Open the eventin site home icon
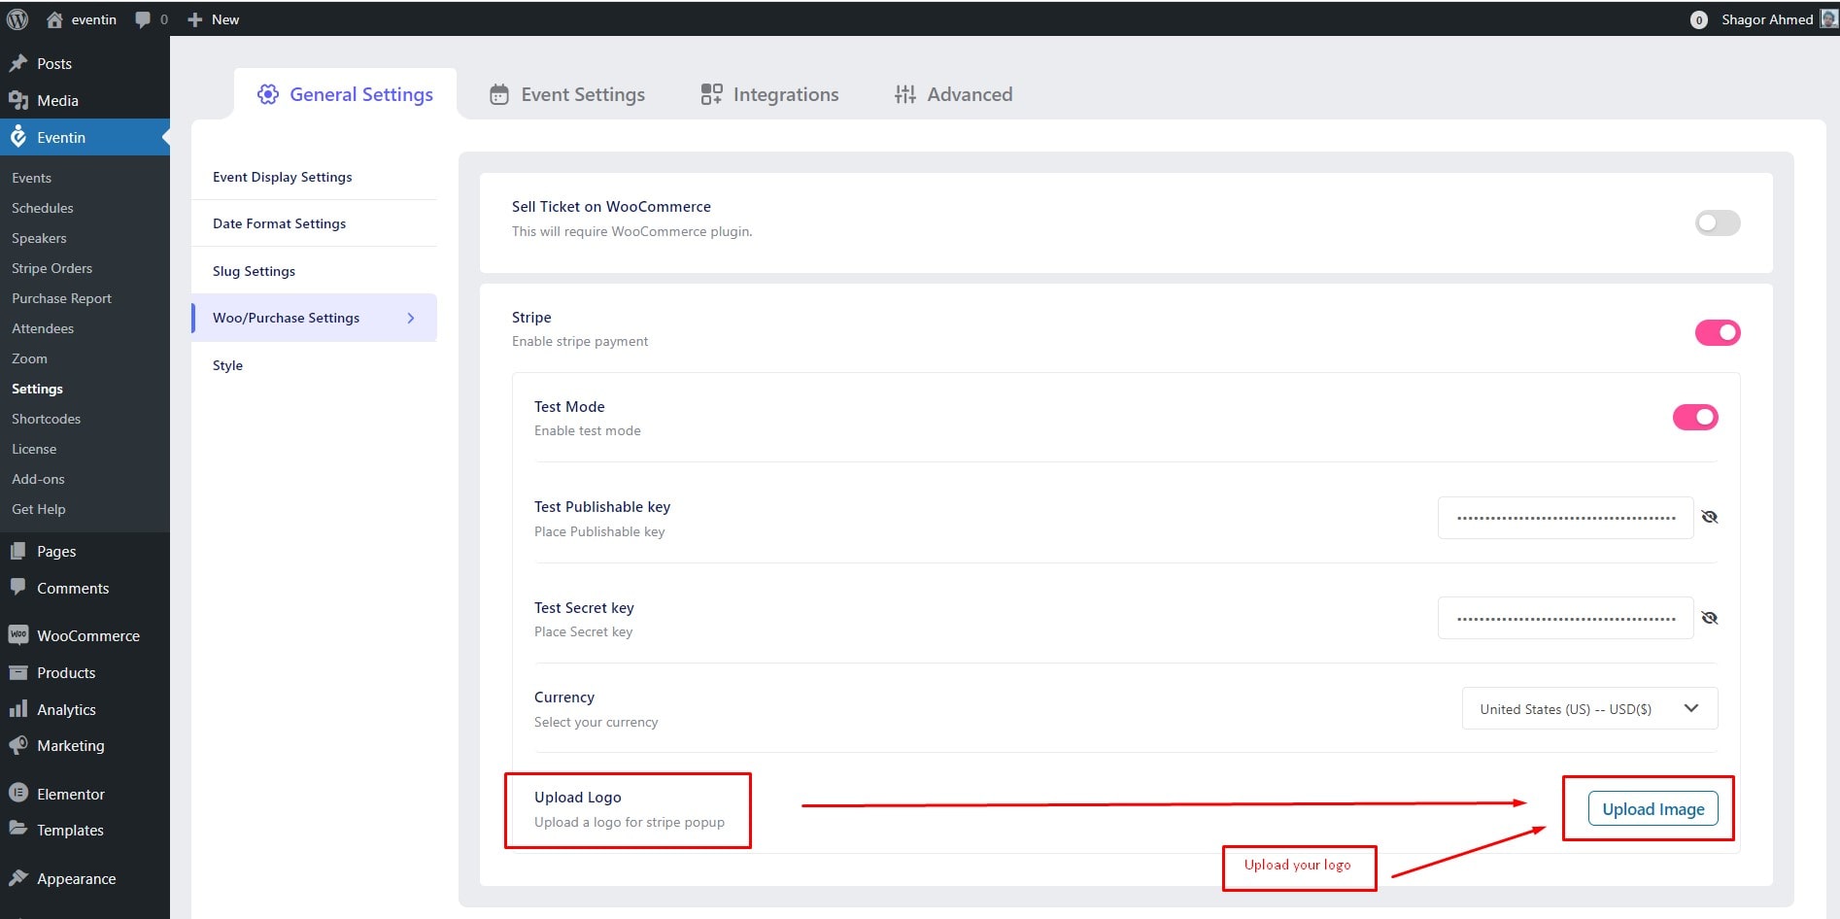Viewport: 1840px width, 919px height. (x=54, y=19)
